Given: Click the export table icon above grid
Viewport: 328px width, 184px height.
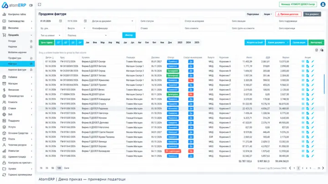Looking at the screenshot, I should [x=317, y=50].
